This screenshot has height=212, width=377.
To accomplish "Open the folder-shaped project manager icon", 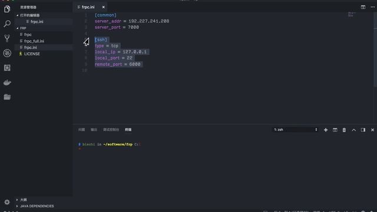I will (7, 97).
